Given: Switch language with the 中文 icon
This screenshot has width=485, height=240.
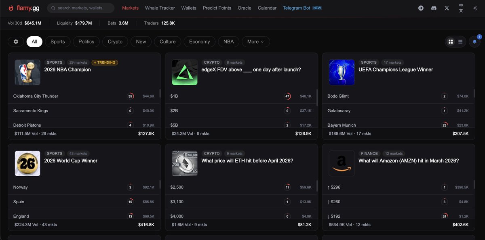Looking at the screenshot, I should point(461,8).
